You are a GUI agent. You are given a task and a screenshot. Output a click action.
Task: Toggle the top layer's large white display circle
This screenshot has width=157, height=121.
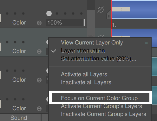point(49,14)
